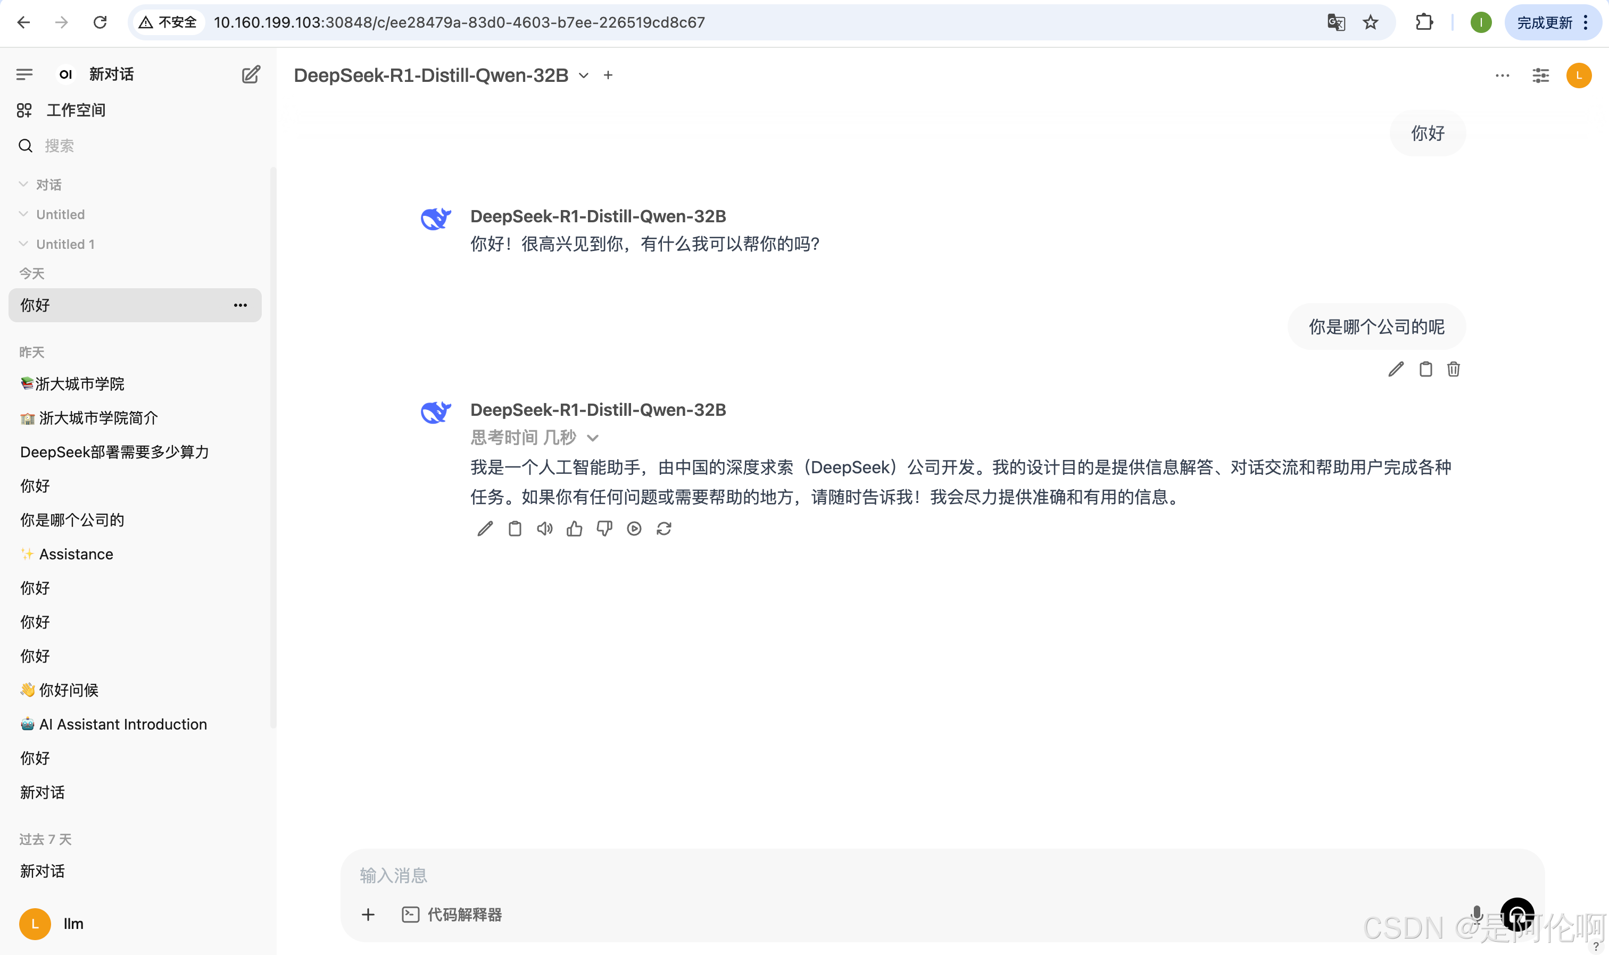Read the reply aloud with speaker icon
The image size is (1609, 955).
545,529
